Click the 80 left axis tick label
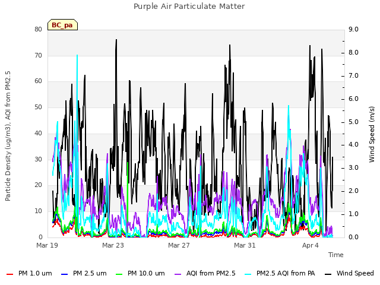Screen dimensions: 380x285 39,29
